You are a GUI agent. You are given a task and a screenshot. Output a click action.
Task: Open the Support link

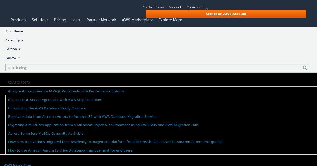pos(175,7)
